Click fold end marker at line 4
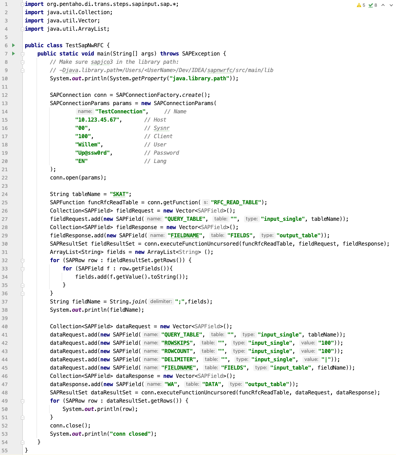Viewport: 396px width, 455px height. [23, 29]
